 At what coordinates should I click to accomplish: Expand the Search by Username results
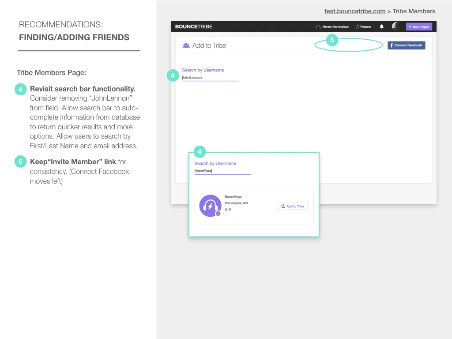point(203,70)
